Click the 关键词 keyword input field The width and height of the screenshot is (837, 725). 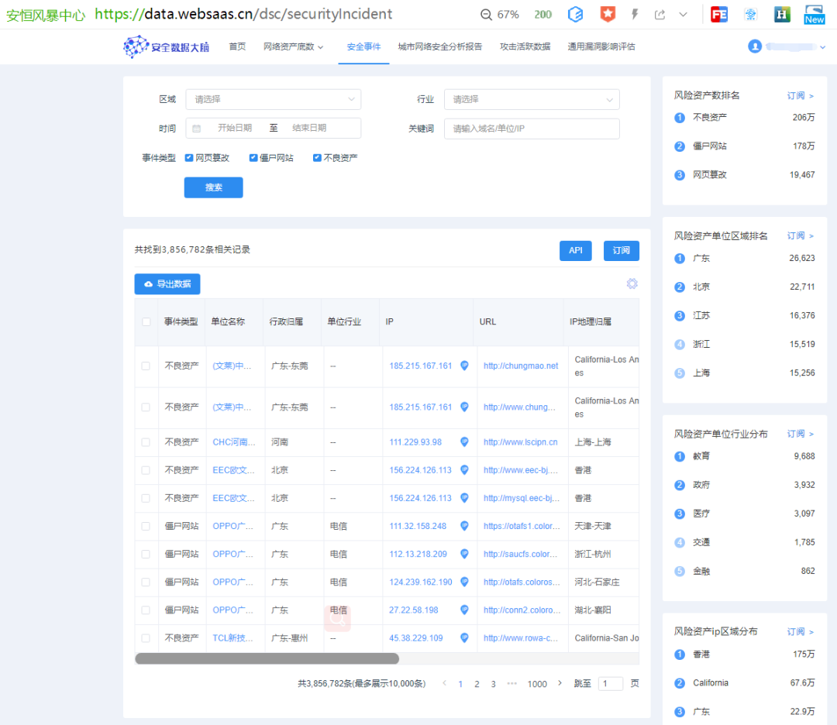click(x=532, y=129)
